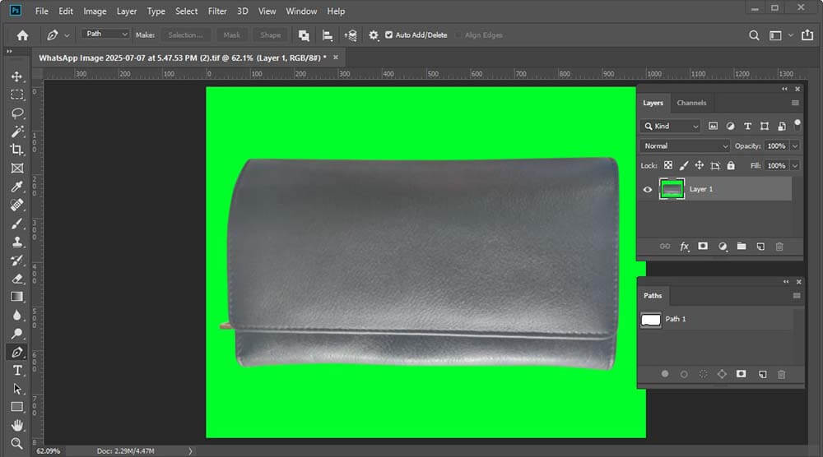
Task: Open the Select menu
Action: [186, 11]
